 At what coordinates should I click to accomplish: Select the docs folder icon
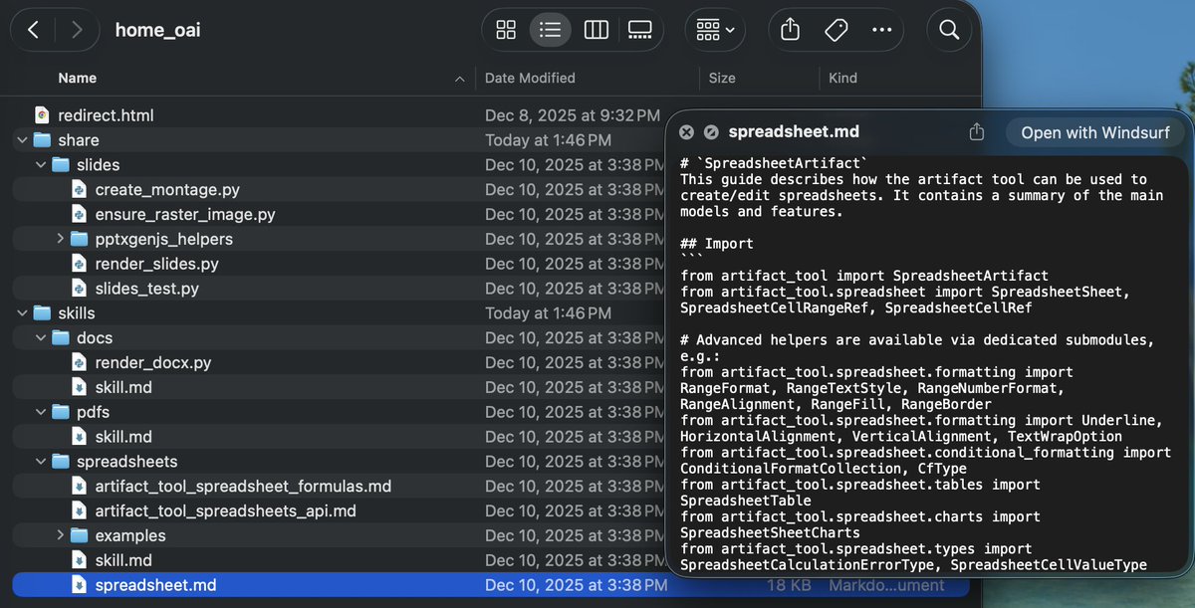(61, 338)
